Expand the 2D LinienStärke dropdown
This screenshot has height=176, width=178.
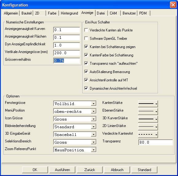[x=148, y=127]
